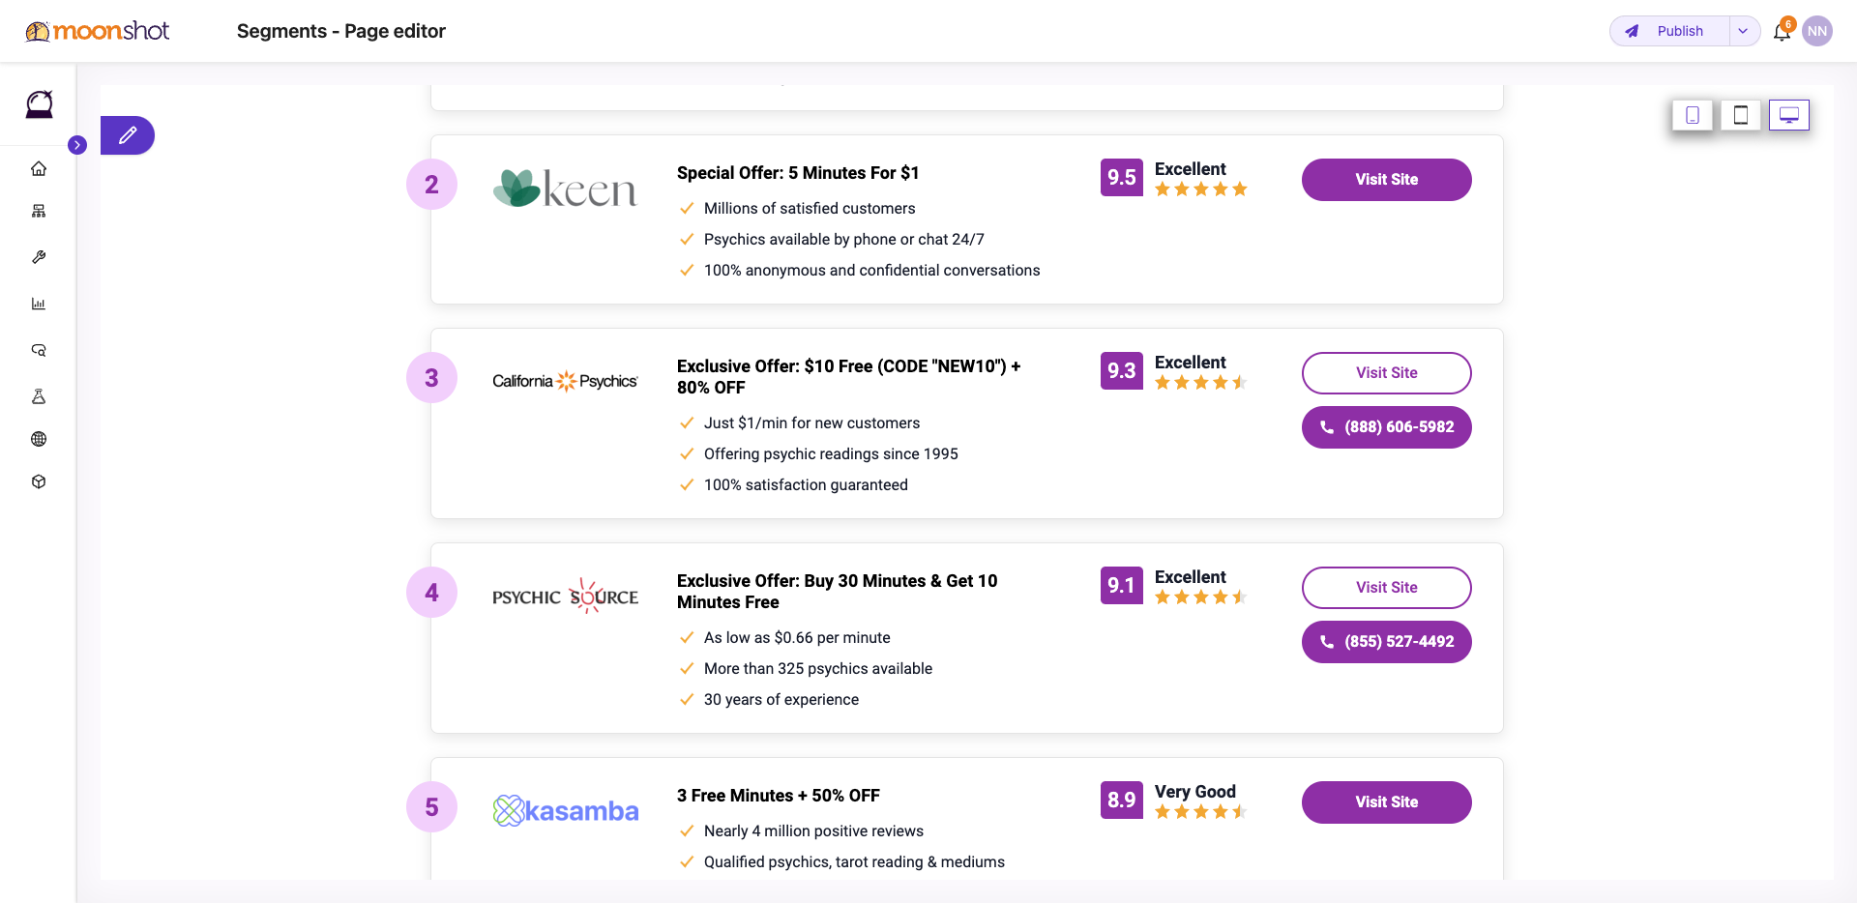Click 'Very Good' rating label
The image size is (1857, 903).
pyautogui.click(x=1195, y=792)
